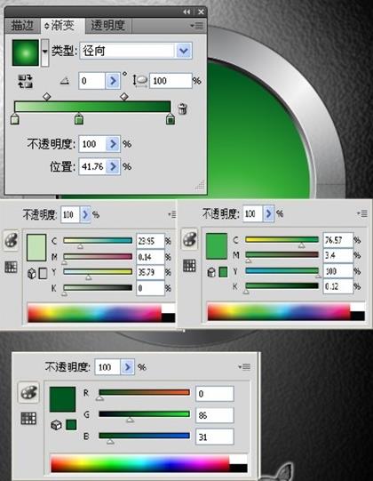373x481 pixels.
Task: Select the middle green gradient stop
Action: click(79, 119)
